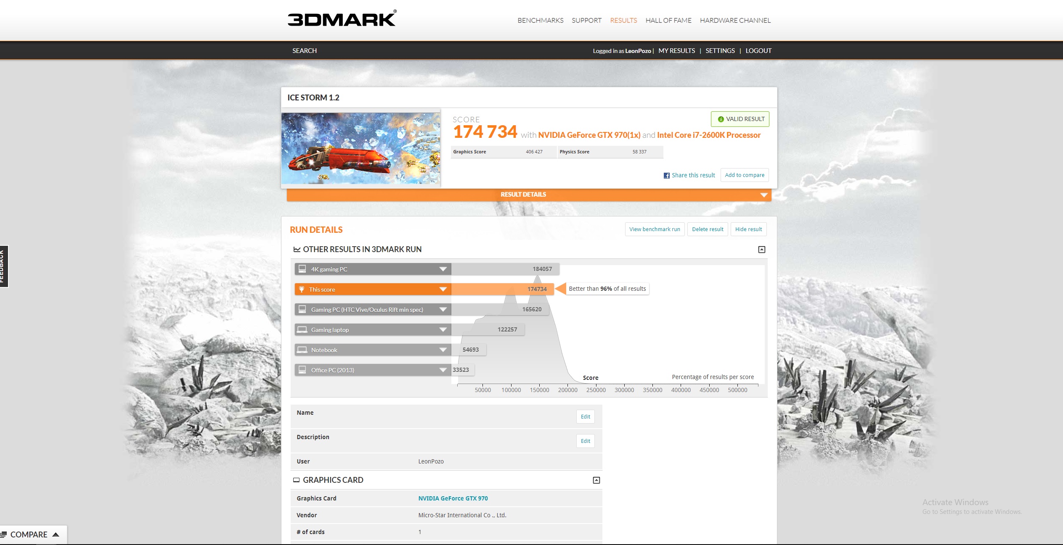Go to the Results menu item
The height and width of the screenshot is (545, 1063).
coord(623,20)
